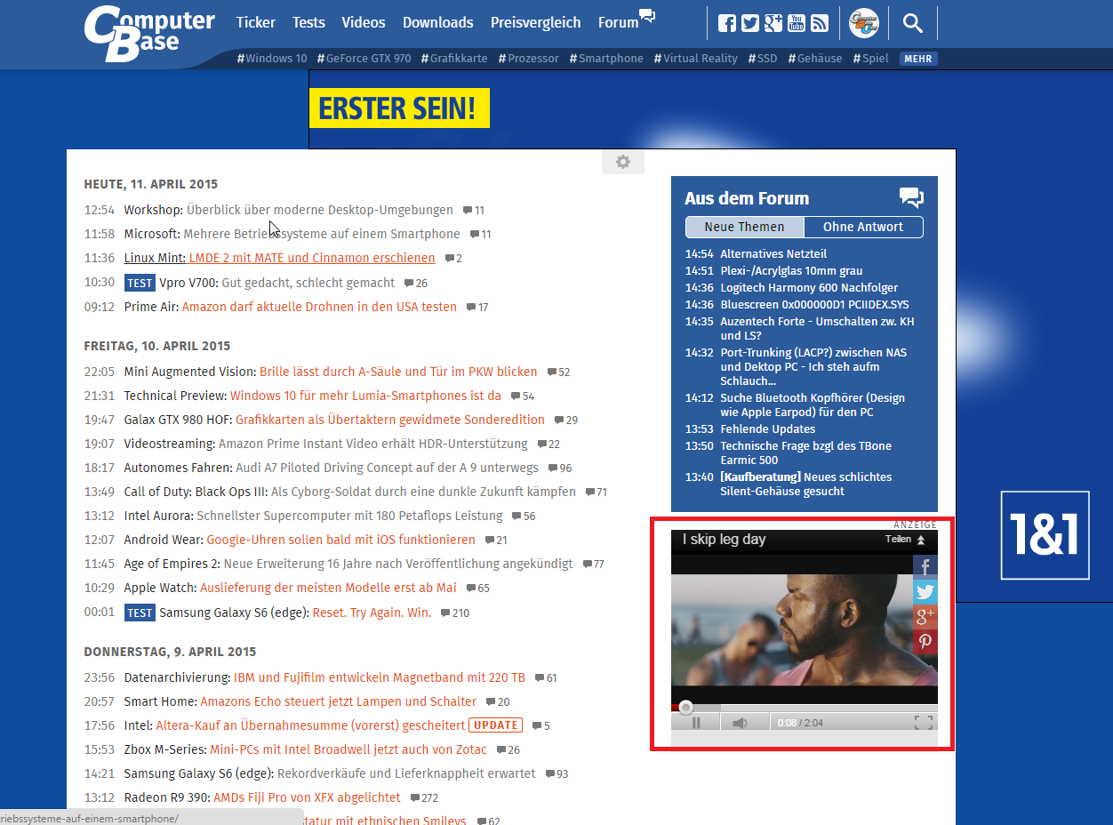Mute the video with the speaker icon

point(740,723)
